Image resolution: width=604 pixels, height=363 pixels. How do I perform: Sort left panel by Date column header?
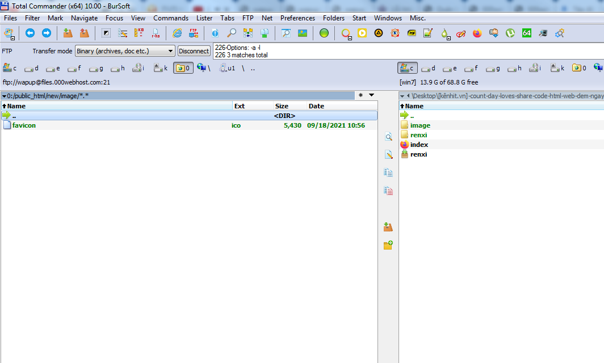click(316, 106)
